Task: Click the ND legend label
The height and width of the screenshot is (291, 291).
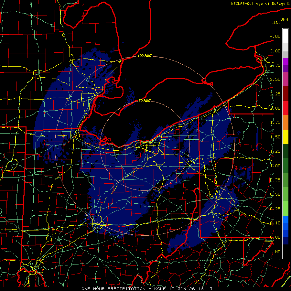Action: (278, 252)
